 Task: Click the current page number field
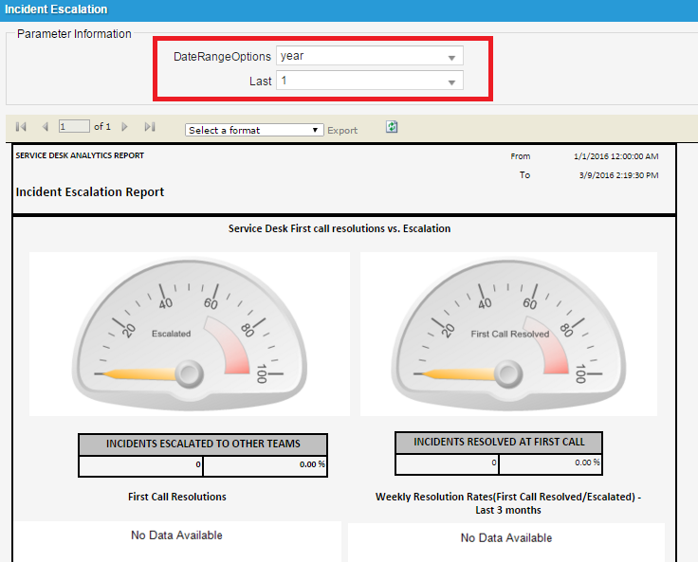(74, 127)
